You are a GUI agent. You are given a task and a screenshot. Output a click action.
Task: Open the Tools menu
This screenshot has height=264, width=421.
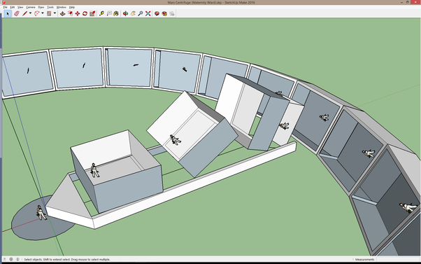tap(50, 7)
